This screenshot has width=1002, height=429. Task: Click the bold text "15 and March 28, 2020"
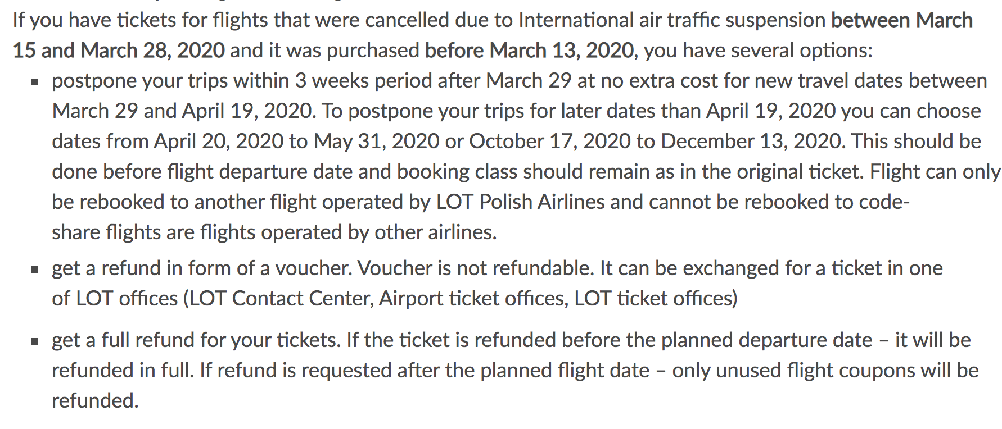point(119,51)
